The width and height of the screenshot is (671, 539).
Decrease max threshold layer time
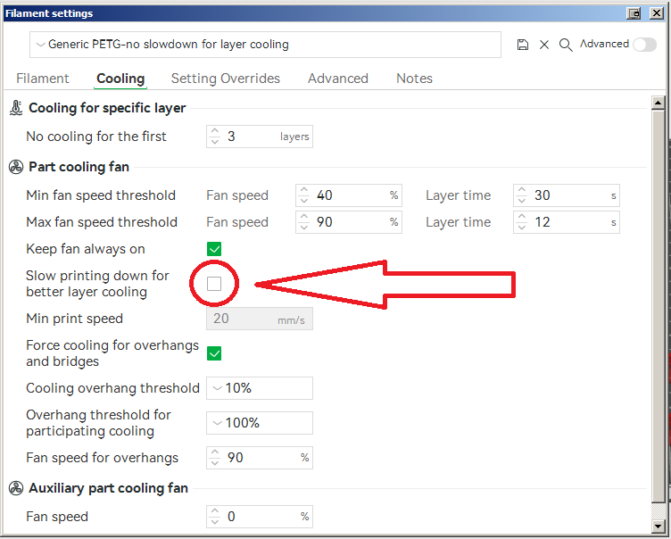[522, 228]
